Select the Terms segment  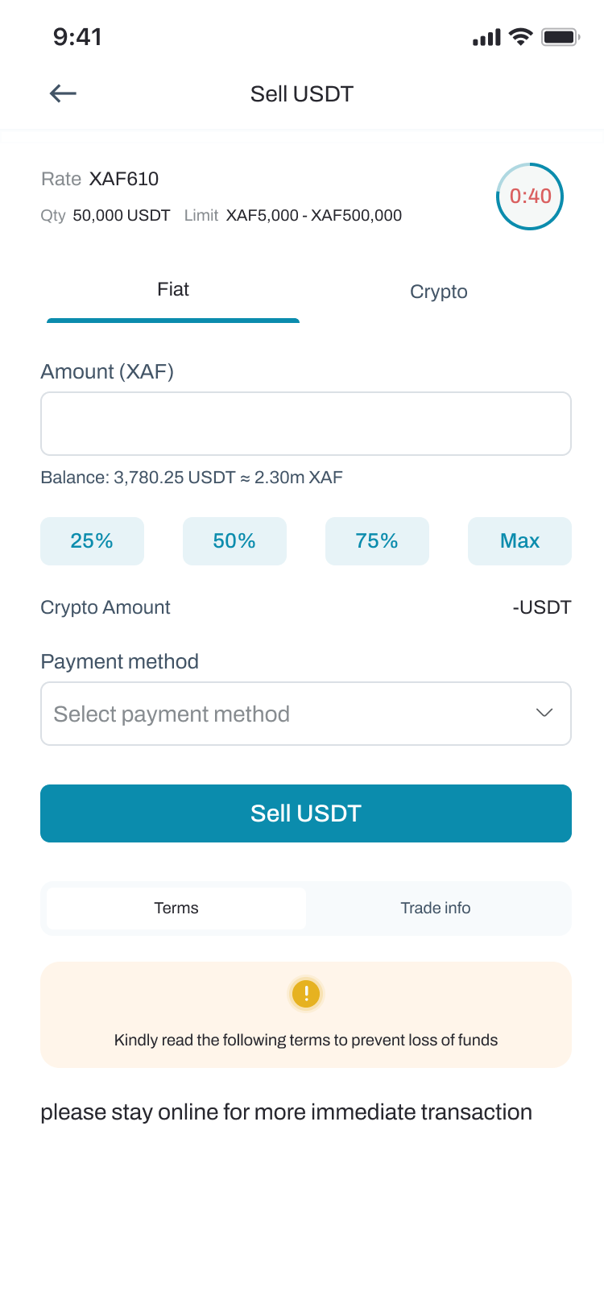(x=176, y=909)
